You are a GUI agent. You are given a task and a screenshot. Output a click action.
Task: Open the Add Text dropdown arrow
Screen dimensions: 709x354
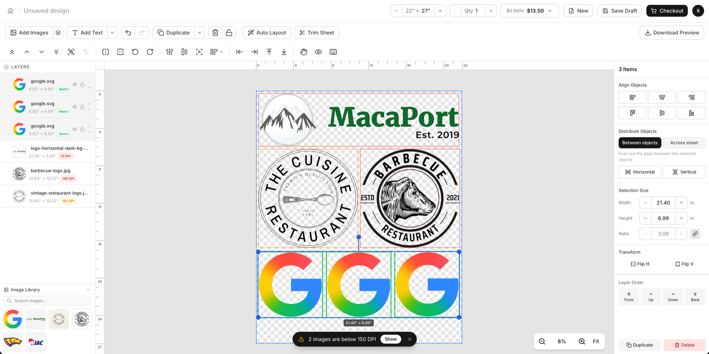pyautogui.click(x=112, y=33)
